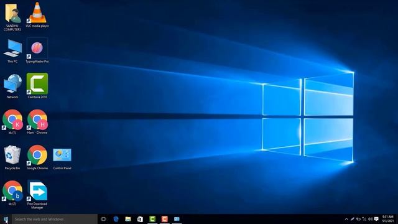Show hidden system tray icons
Viewport: 398px width, 224px height.
point(346,219)
